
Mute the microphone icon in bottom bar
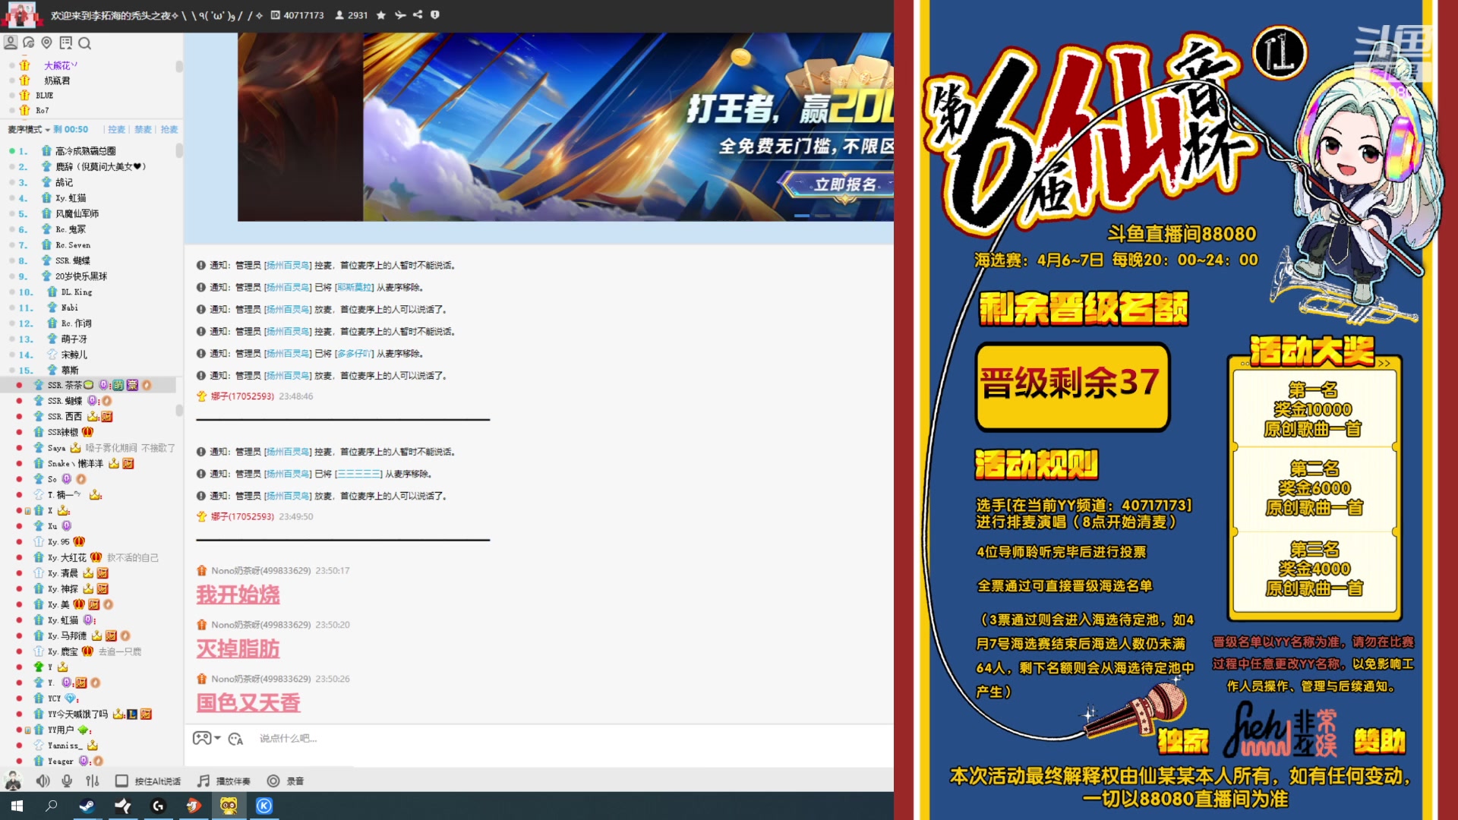coord(68,780)
